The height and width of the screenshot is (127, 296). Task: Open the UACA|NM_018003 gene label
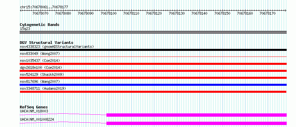click(x=34, y=111)
